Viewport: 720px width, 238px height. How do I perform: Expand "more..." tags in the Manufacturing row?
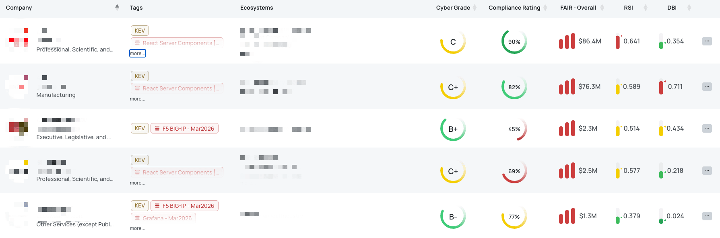[137, 99]
